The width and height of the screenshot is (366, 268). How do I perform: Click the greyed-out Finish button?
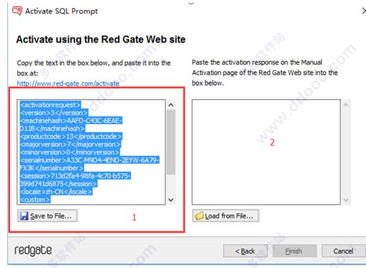(x=295, y=251)
